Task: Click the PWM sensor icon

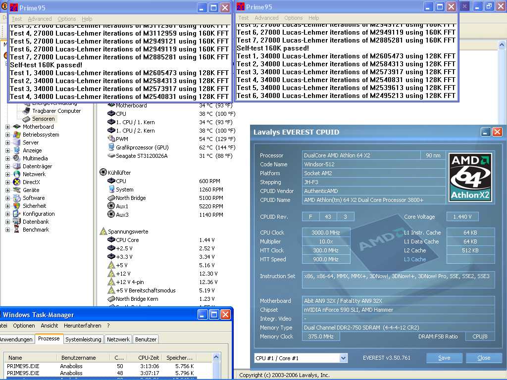Action: click(111, 139)
